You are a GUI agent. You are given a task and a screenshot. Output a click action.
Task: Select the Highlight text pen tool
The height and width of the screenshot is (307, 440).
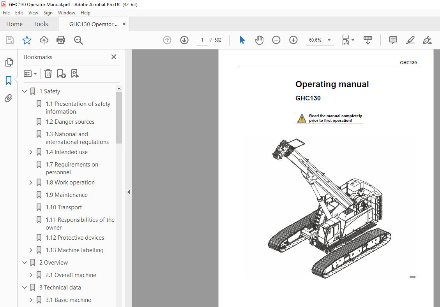pyautogui.click(x=410, y=40)
